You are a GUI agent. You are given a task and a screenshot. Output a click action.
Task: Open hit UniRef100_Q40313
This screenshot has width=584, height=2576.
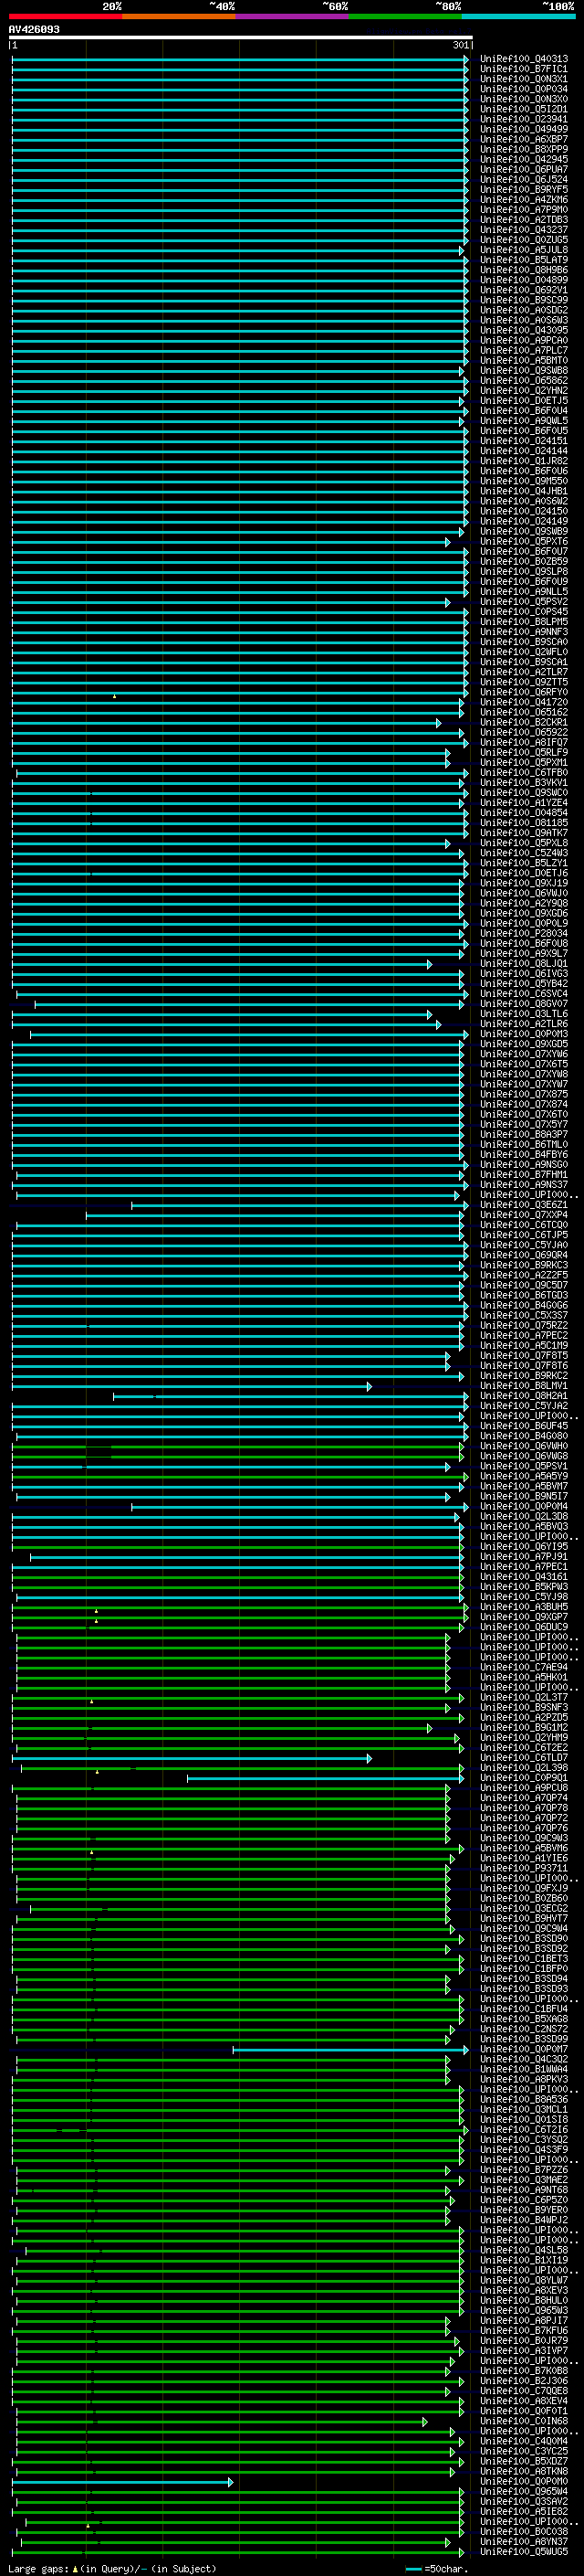click(523, 59)
